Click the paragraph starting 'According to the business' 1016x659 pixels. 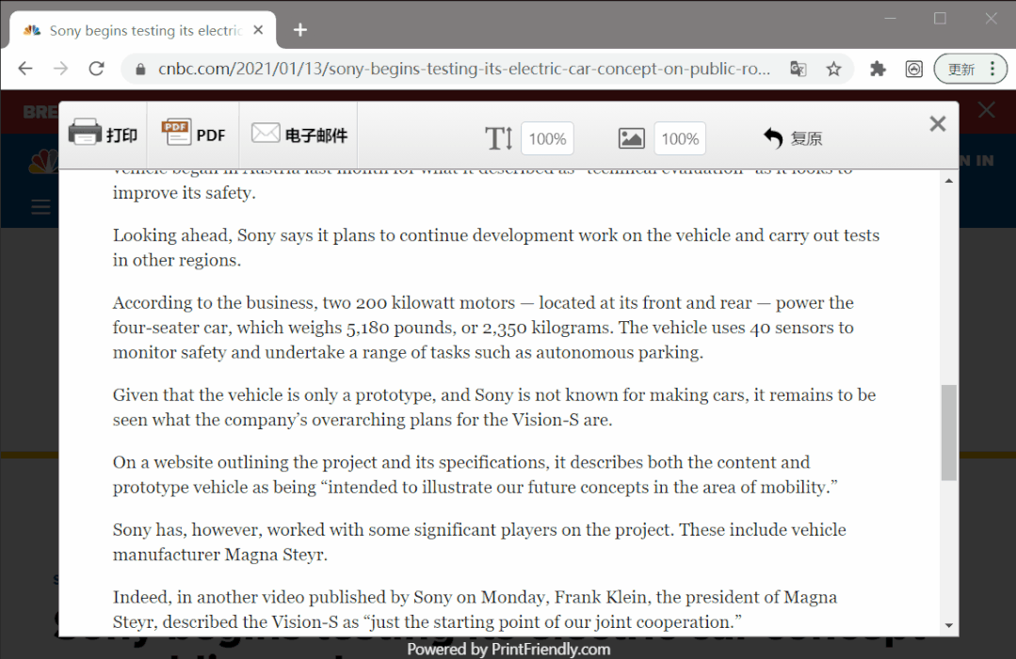pos(483,328)
